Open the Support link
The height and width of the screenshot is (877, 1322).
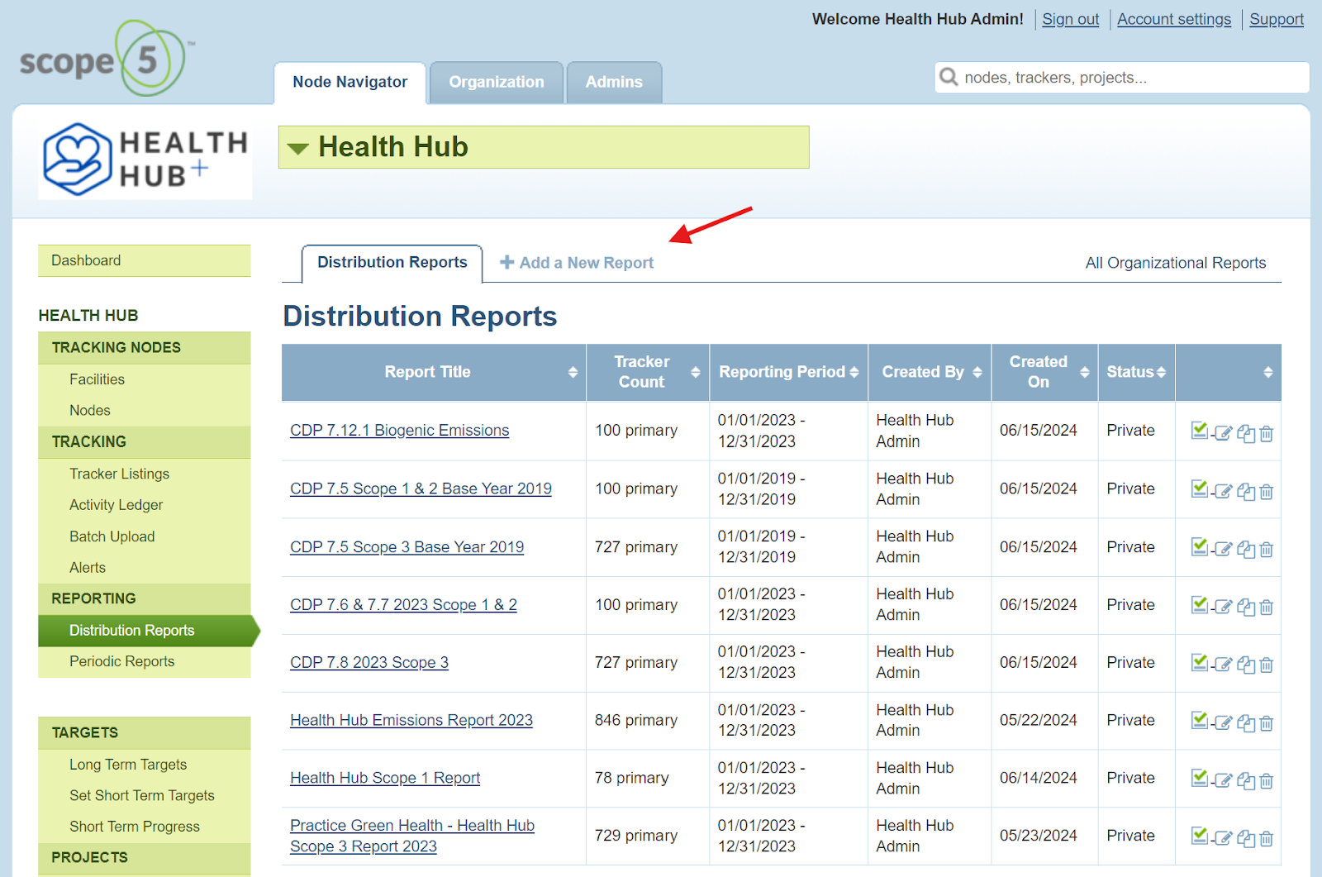(1277, 19)
